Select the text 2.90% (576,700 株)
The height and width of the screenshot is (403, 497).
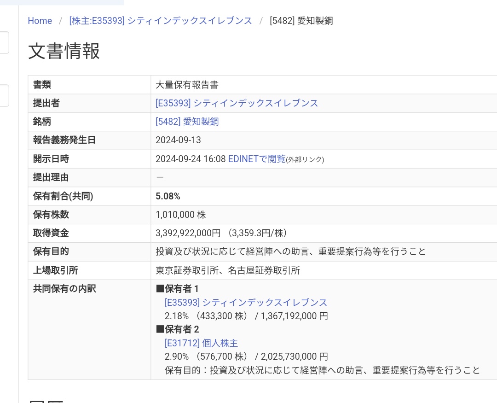click(x=206, y=356)
